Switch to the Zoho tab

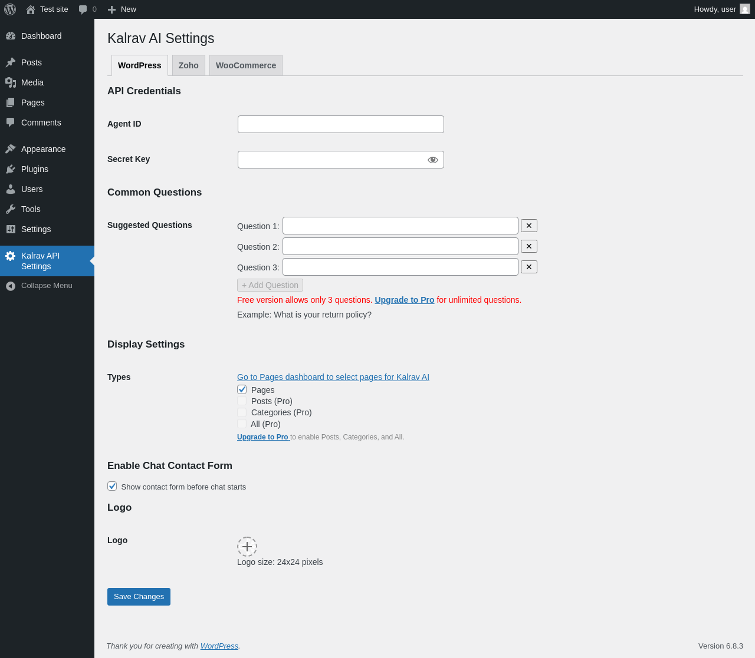coord(189,65)
